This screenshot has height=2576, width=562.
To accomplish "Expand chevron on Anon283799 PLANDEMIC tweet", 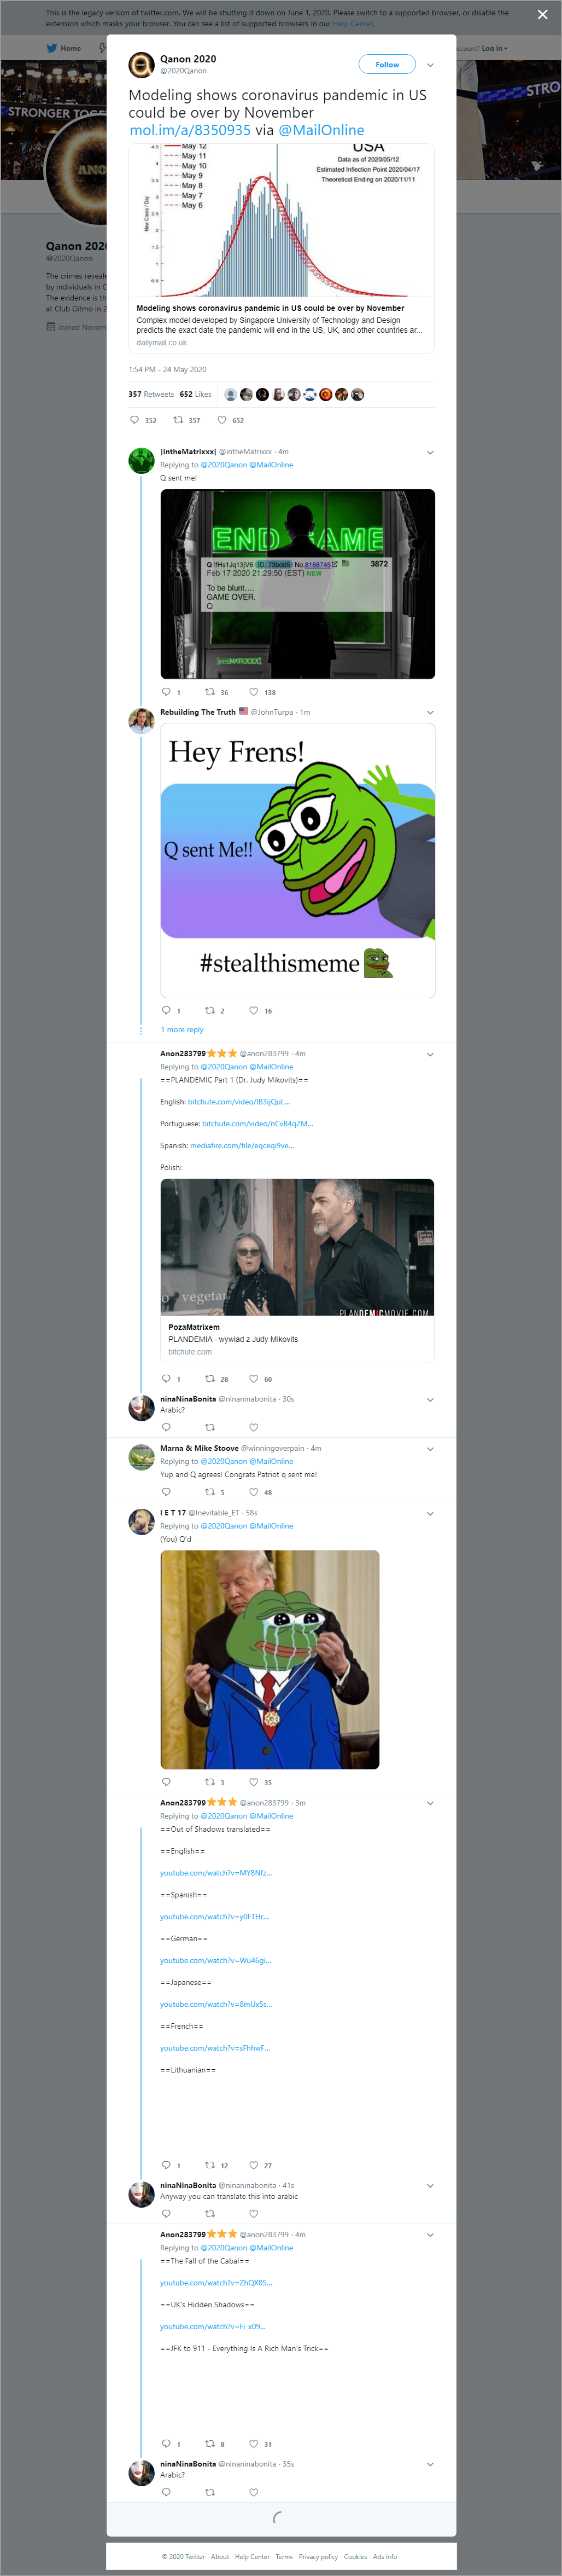I will (430, 1054).
